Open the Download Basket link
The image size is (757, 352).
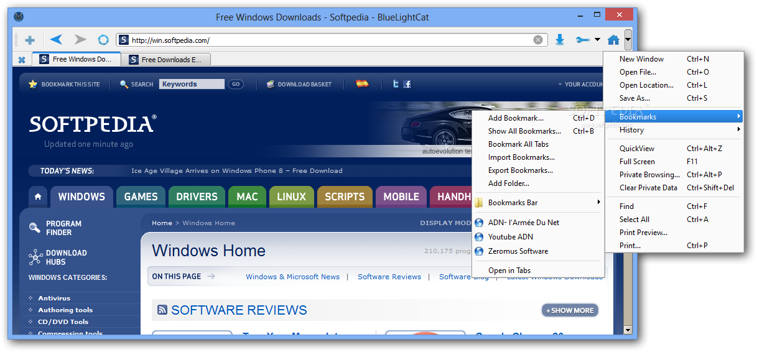299,84
